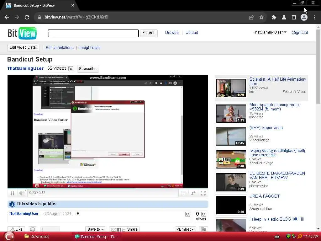
Task: Reload the BitView page
Action: (x=27, y=17)
